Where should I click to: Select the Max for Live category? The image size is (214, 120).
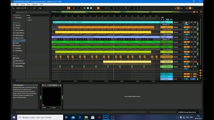point(19,38)
